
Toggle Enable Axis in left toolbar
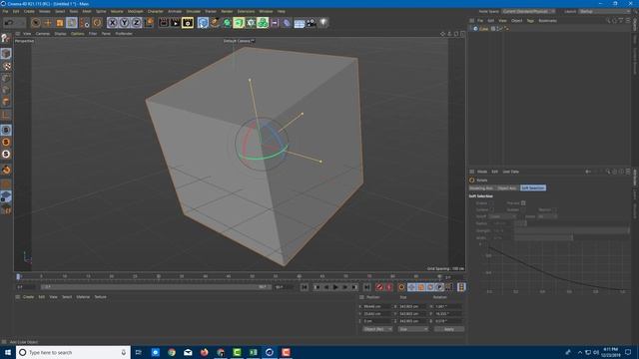6,116
